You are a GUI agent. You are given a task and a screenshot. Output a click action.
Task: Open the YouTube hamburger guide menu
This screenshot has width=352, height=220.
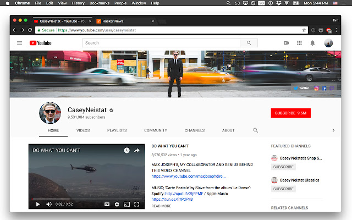pos(20,43)
